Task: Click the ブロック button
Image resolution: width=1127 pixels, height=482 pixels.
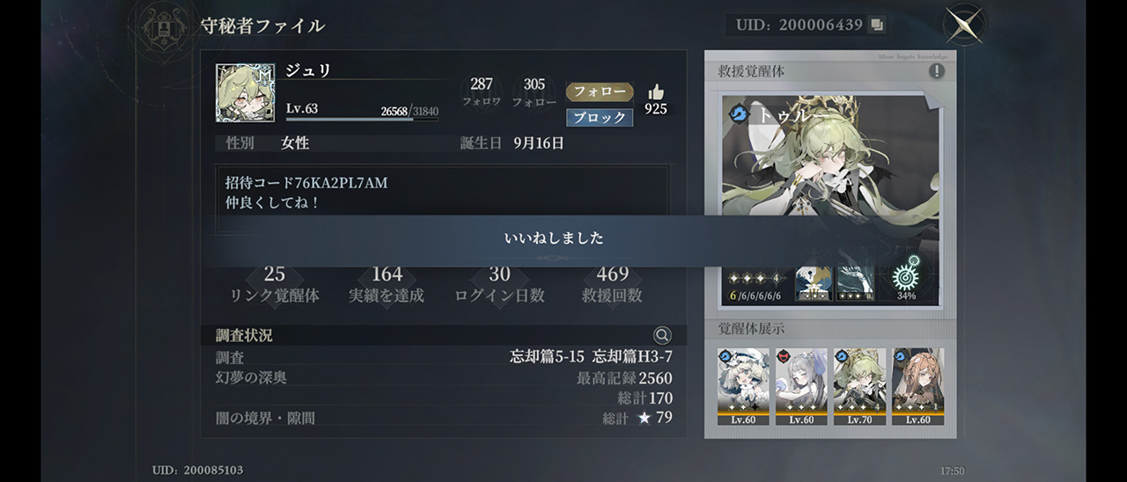Action: tap(600, 117)
